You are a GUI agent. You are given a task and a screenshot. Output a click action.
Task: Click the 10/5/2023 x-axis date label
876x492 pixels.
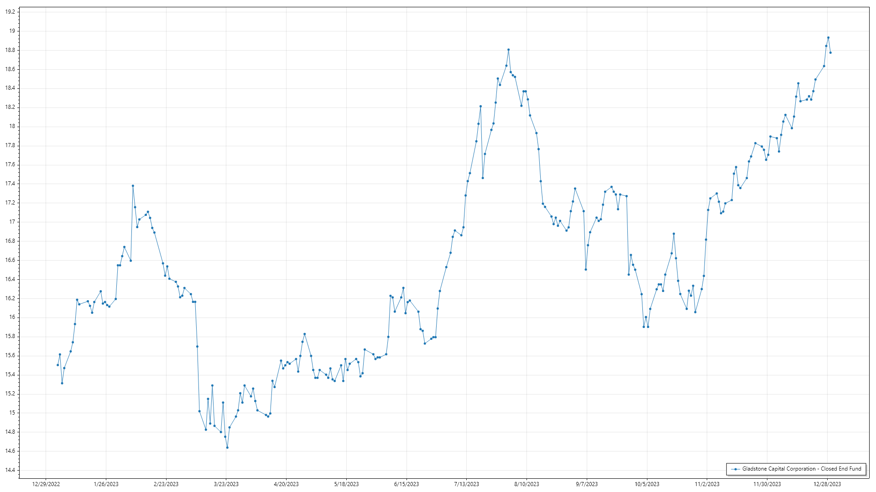647,484
